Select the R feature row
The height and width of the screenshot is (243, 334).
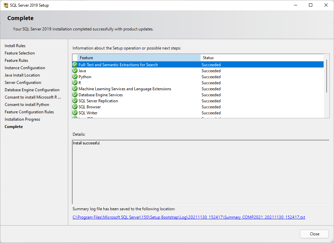pos(198,83)
